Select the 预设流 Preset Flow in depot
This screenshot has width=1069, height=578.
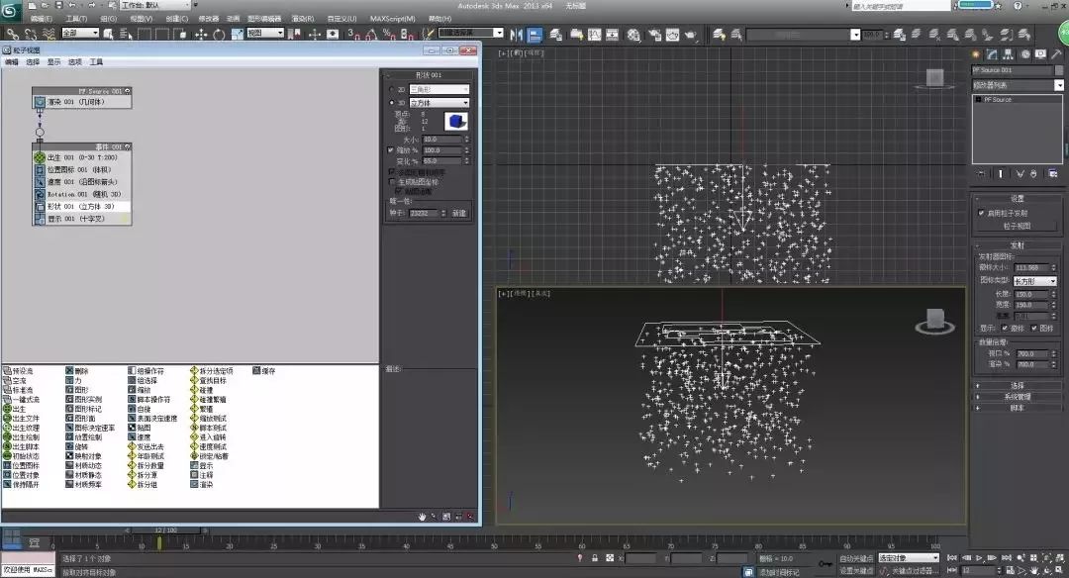point(18,371)
